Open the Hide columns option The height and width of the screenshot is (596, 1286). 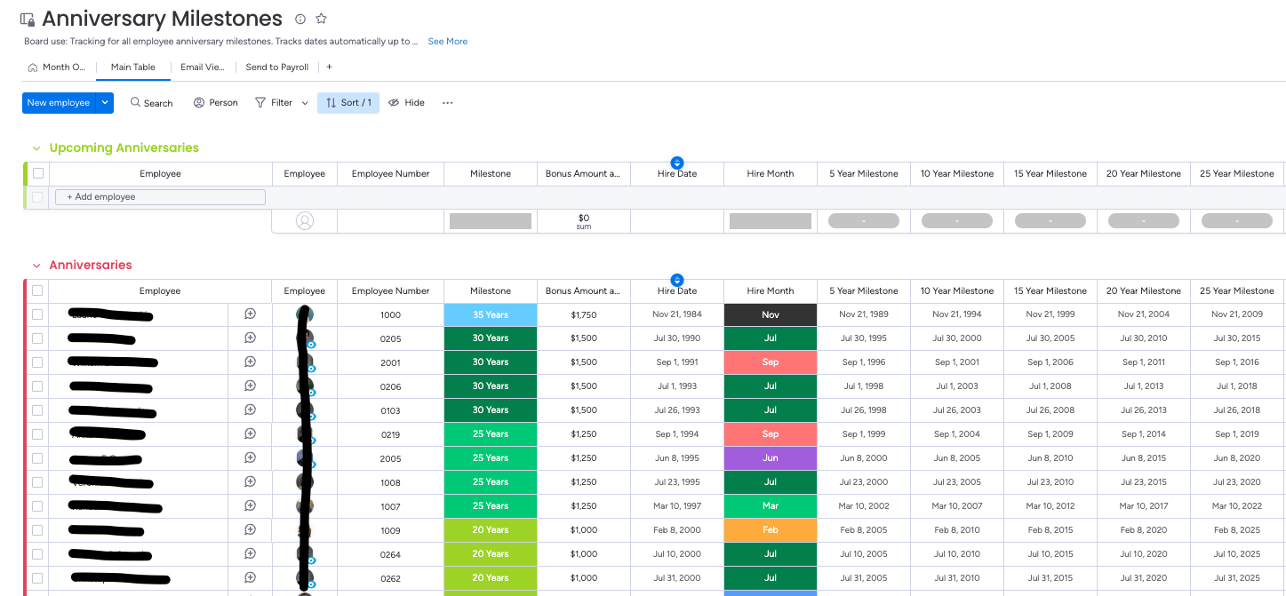406,103
